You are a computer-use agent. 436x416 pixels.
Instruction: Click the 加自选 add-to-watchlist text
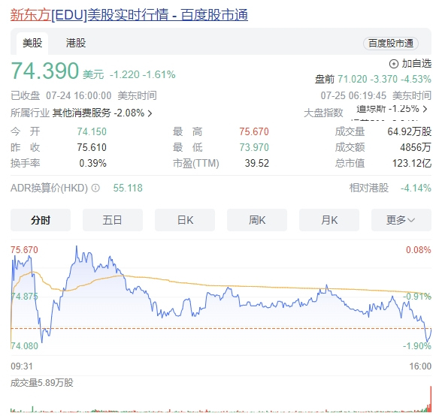[x=416, y=64]
